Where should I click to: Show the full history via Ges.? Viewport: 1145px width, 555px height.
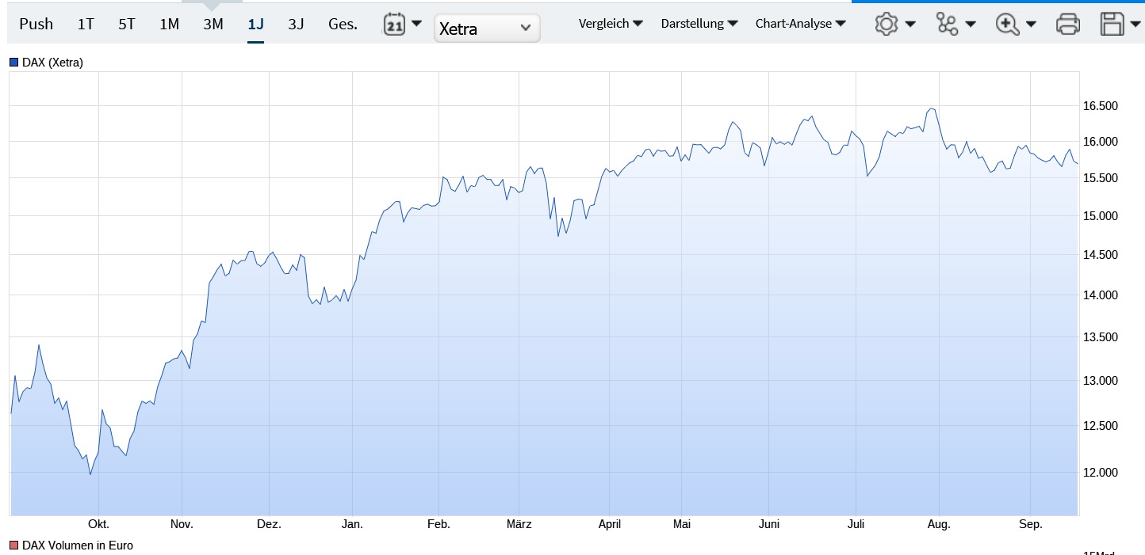(x=343, y=24)
